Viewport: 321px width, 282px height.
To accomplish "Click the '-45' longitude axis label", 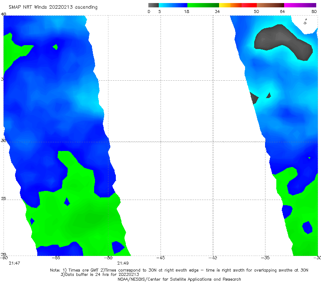I will [x=160, y=258].
